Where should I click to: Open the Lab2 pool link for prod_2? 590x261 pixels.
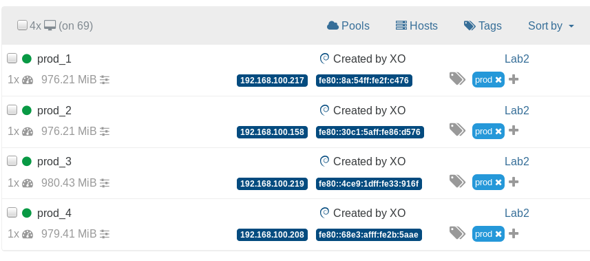click(x=516, y=110)
